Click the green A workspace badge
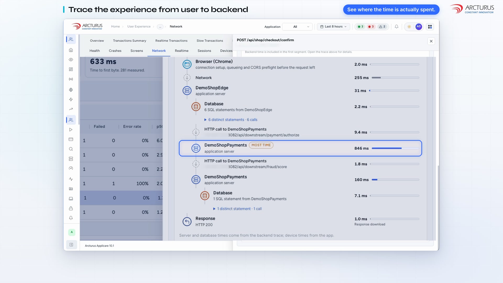 click(x=72, y=232)
